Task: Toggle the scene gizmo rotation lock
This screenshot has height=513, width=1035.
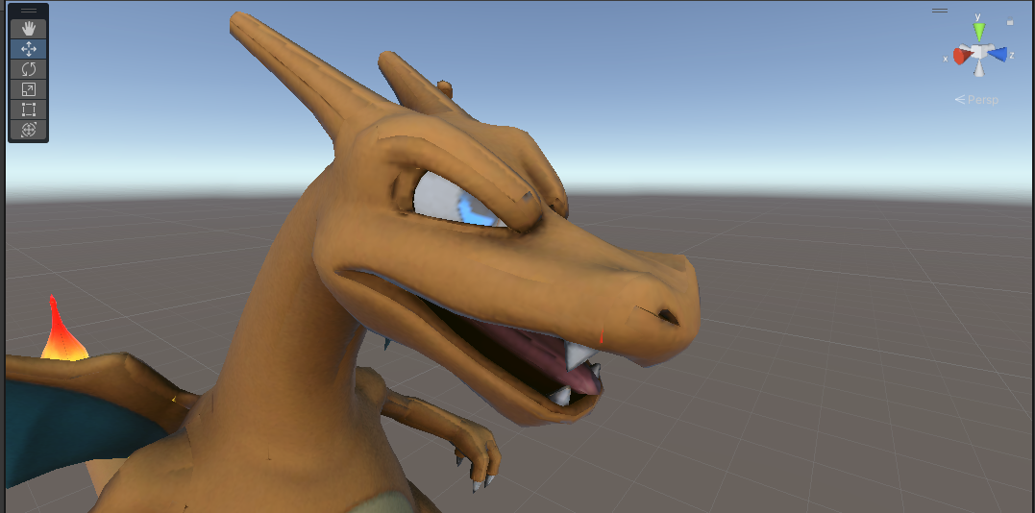Action: (x=1010, y=22)
